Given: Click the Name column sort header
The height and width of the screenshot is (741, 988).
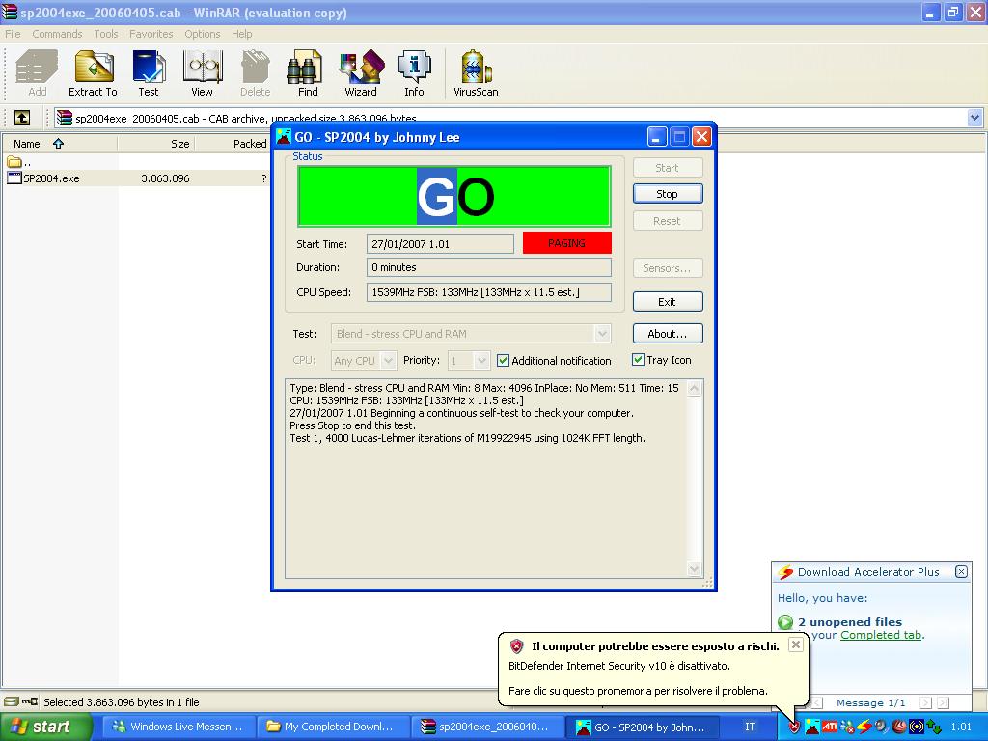Looking at the screenshot, I should pyautogui.click(x=59, y=144).
